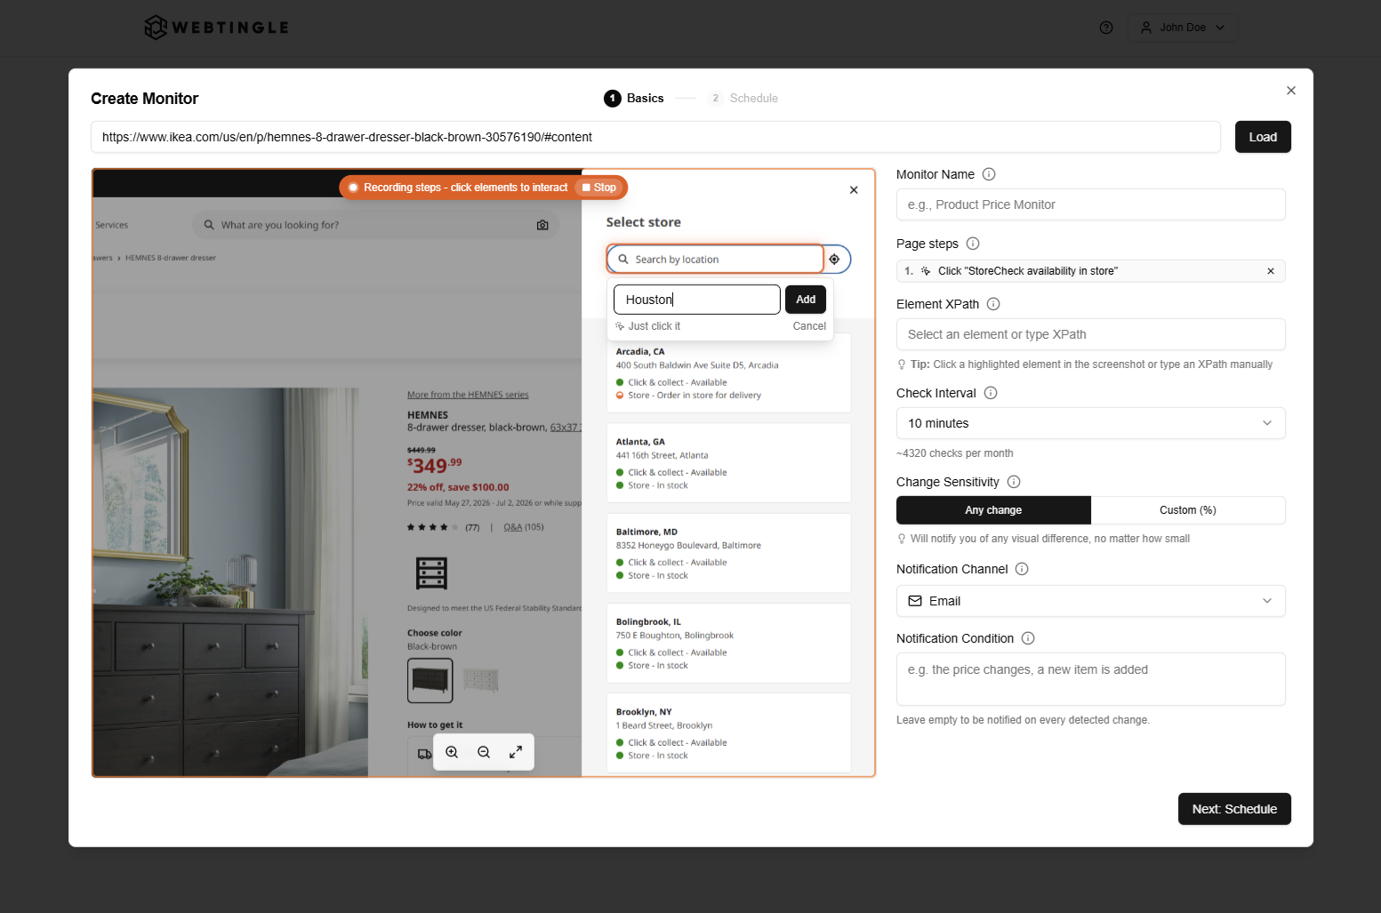Close the Select store panel
Viewport: 1381px width, 913px height.
tap(854, 190)
